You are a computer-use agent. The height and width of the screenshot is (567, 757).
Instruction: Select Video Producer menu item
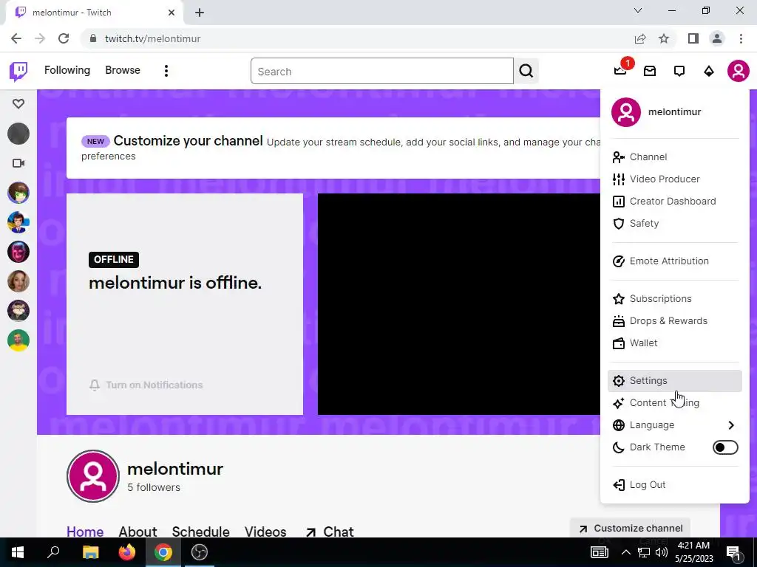pos(674,179)
